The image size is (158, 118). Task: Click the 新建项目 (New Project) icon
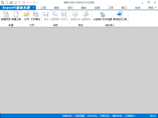(5, 16)
